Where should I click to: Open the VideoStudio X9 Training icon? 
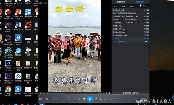[x=8, y=53]
